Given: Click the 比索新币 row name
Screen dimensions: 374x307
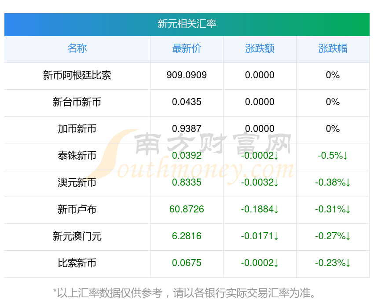Looking at the screenshot, I should pyautogui.click(x=77, y=263).
